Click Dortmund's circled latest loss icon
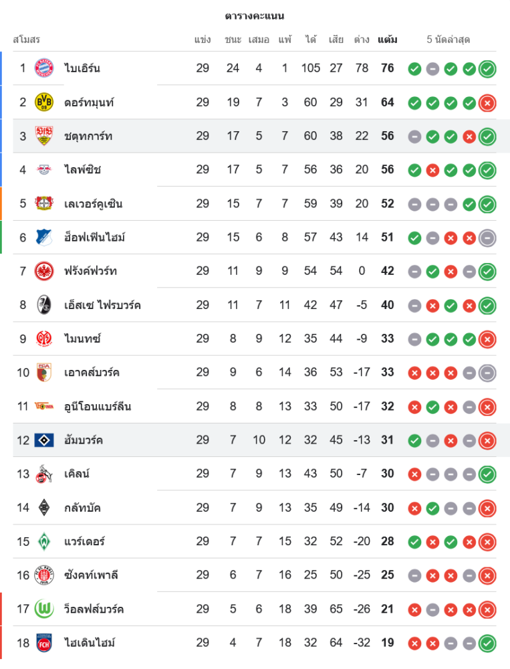The width and height of the screenshot is (510, 669). [x=487, y=102]
